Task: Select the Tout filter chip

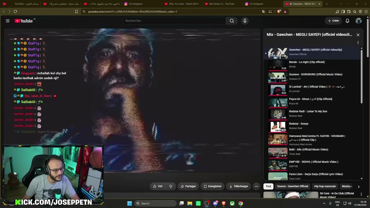Action: 269,186
